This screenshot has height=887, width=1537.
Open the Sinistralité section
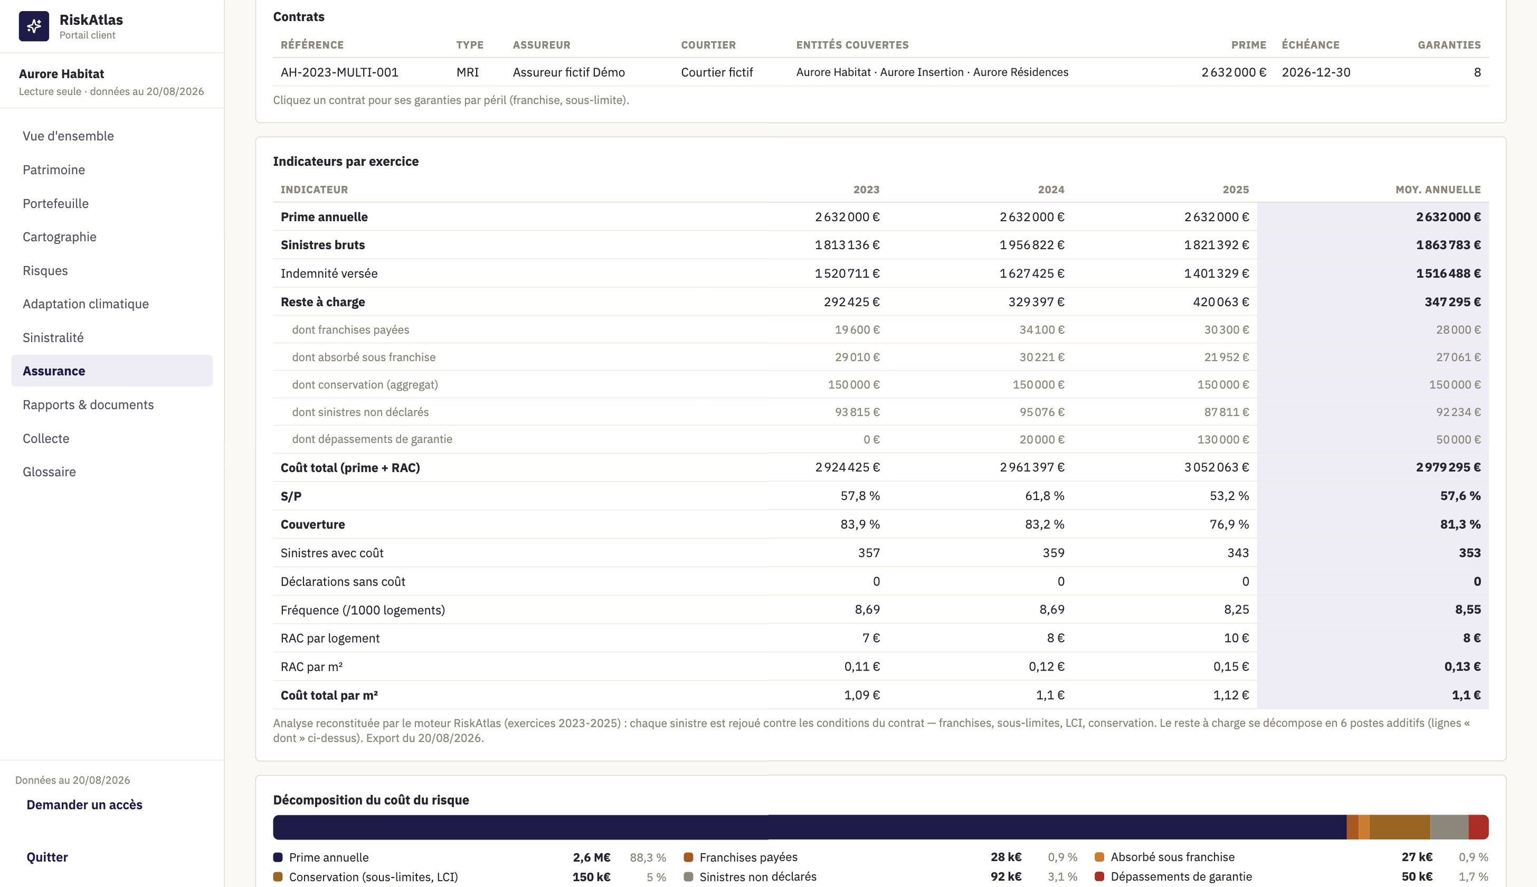[x=112, y=337]
